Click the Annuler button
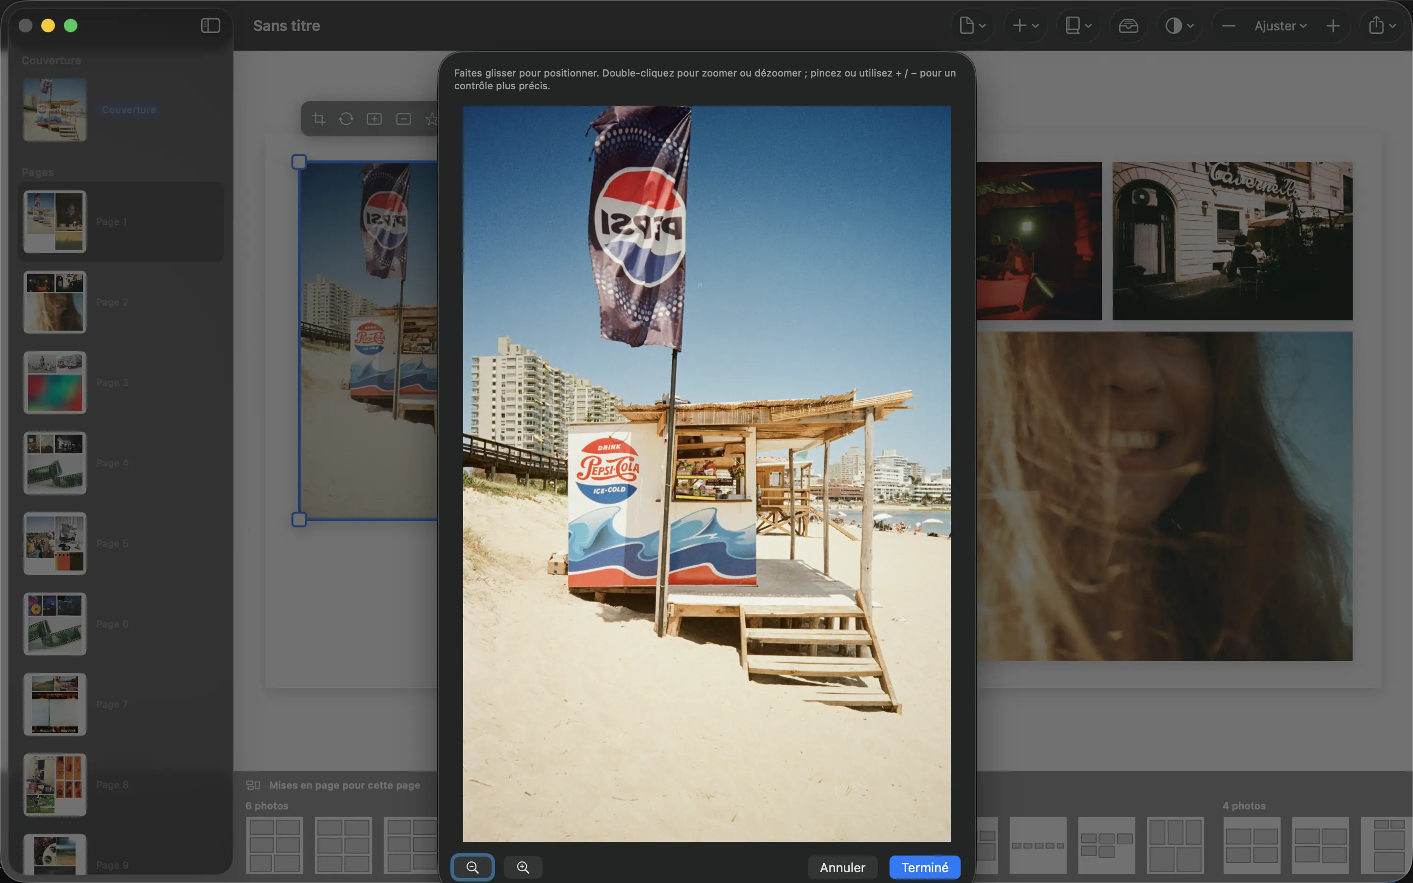The image size is (1413, 883). click(x=842, y=867)
